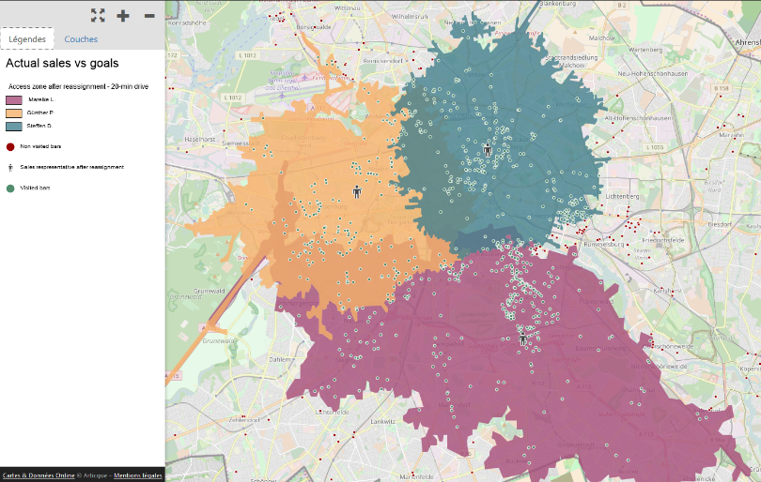The height and width of the screenshot is (482, 761).
Task: Zoom in with the plus icon
Action: 123,15
